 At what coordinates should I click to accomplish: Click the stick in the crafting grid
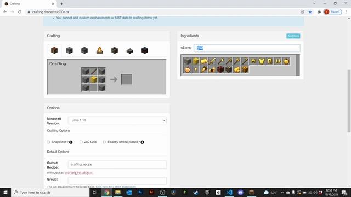[x=94, y=72]
